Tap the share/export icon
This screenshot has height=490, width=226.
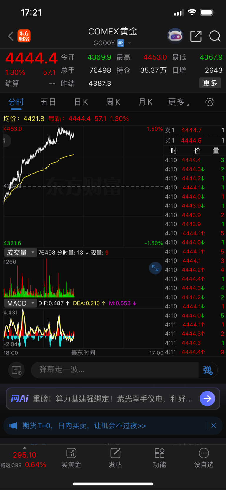pyautogui.click(x=196, y=36)
